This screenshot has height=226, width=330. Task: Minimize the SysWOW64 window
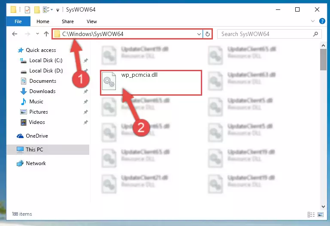tap(278, 9)
